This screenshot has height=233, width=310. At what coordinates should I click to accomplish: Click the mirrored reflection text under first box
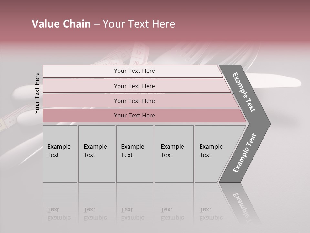pos(59,214)
